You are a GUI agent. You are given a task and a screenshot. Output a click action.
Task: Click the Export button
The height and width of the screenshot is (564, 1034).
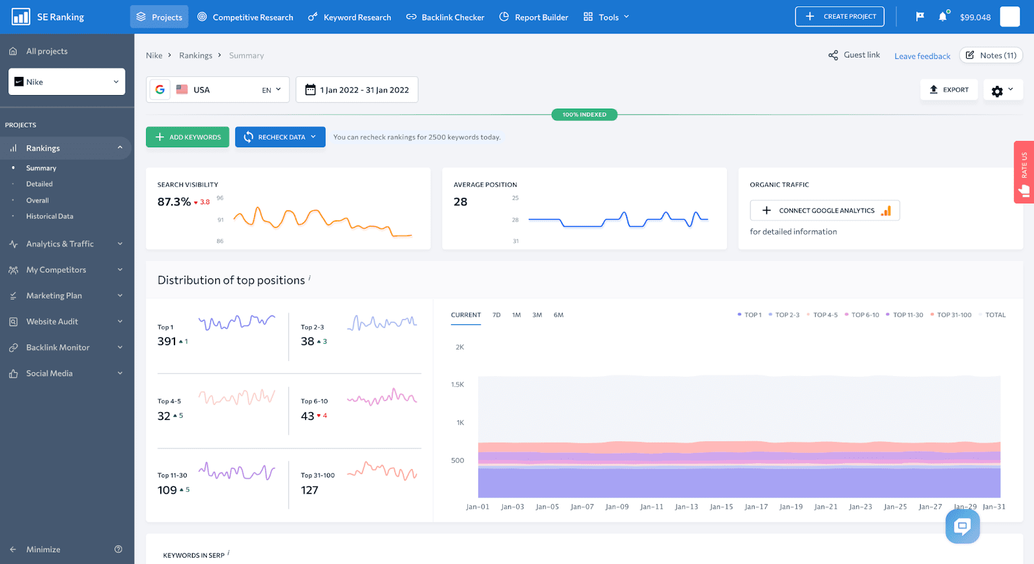[x=949, y=90]
